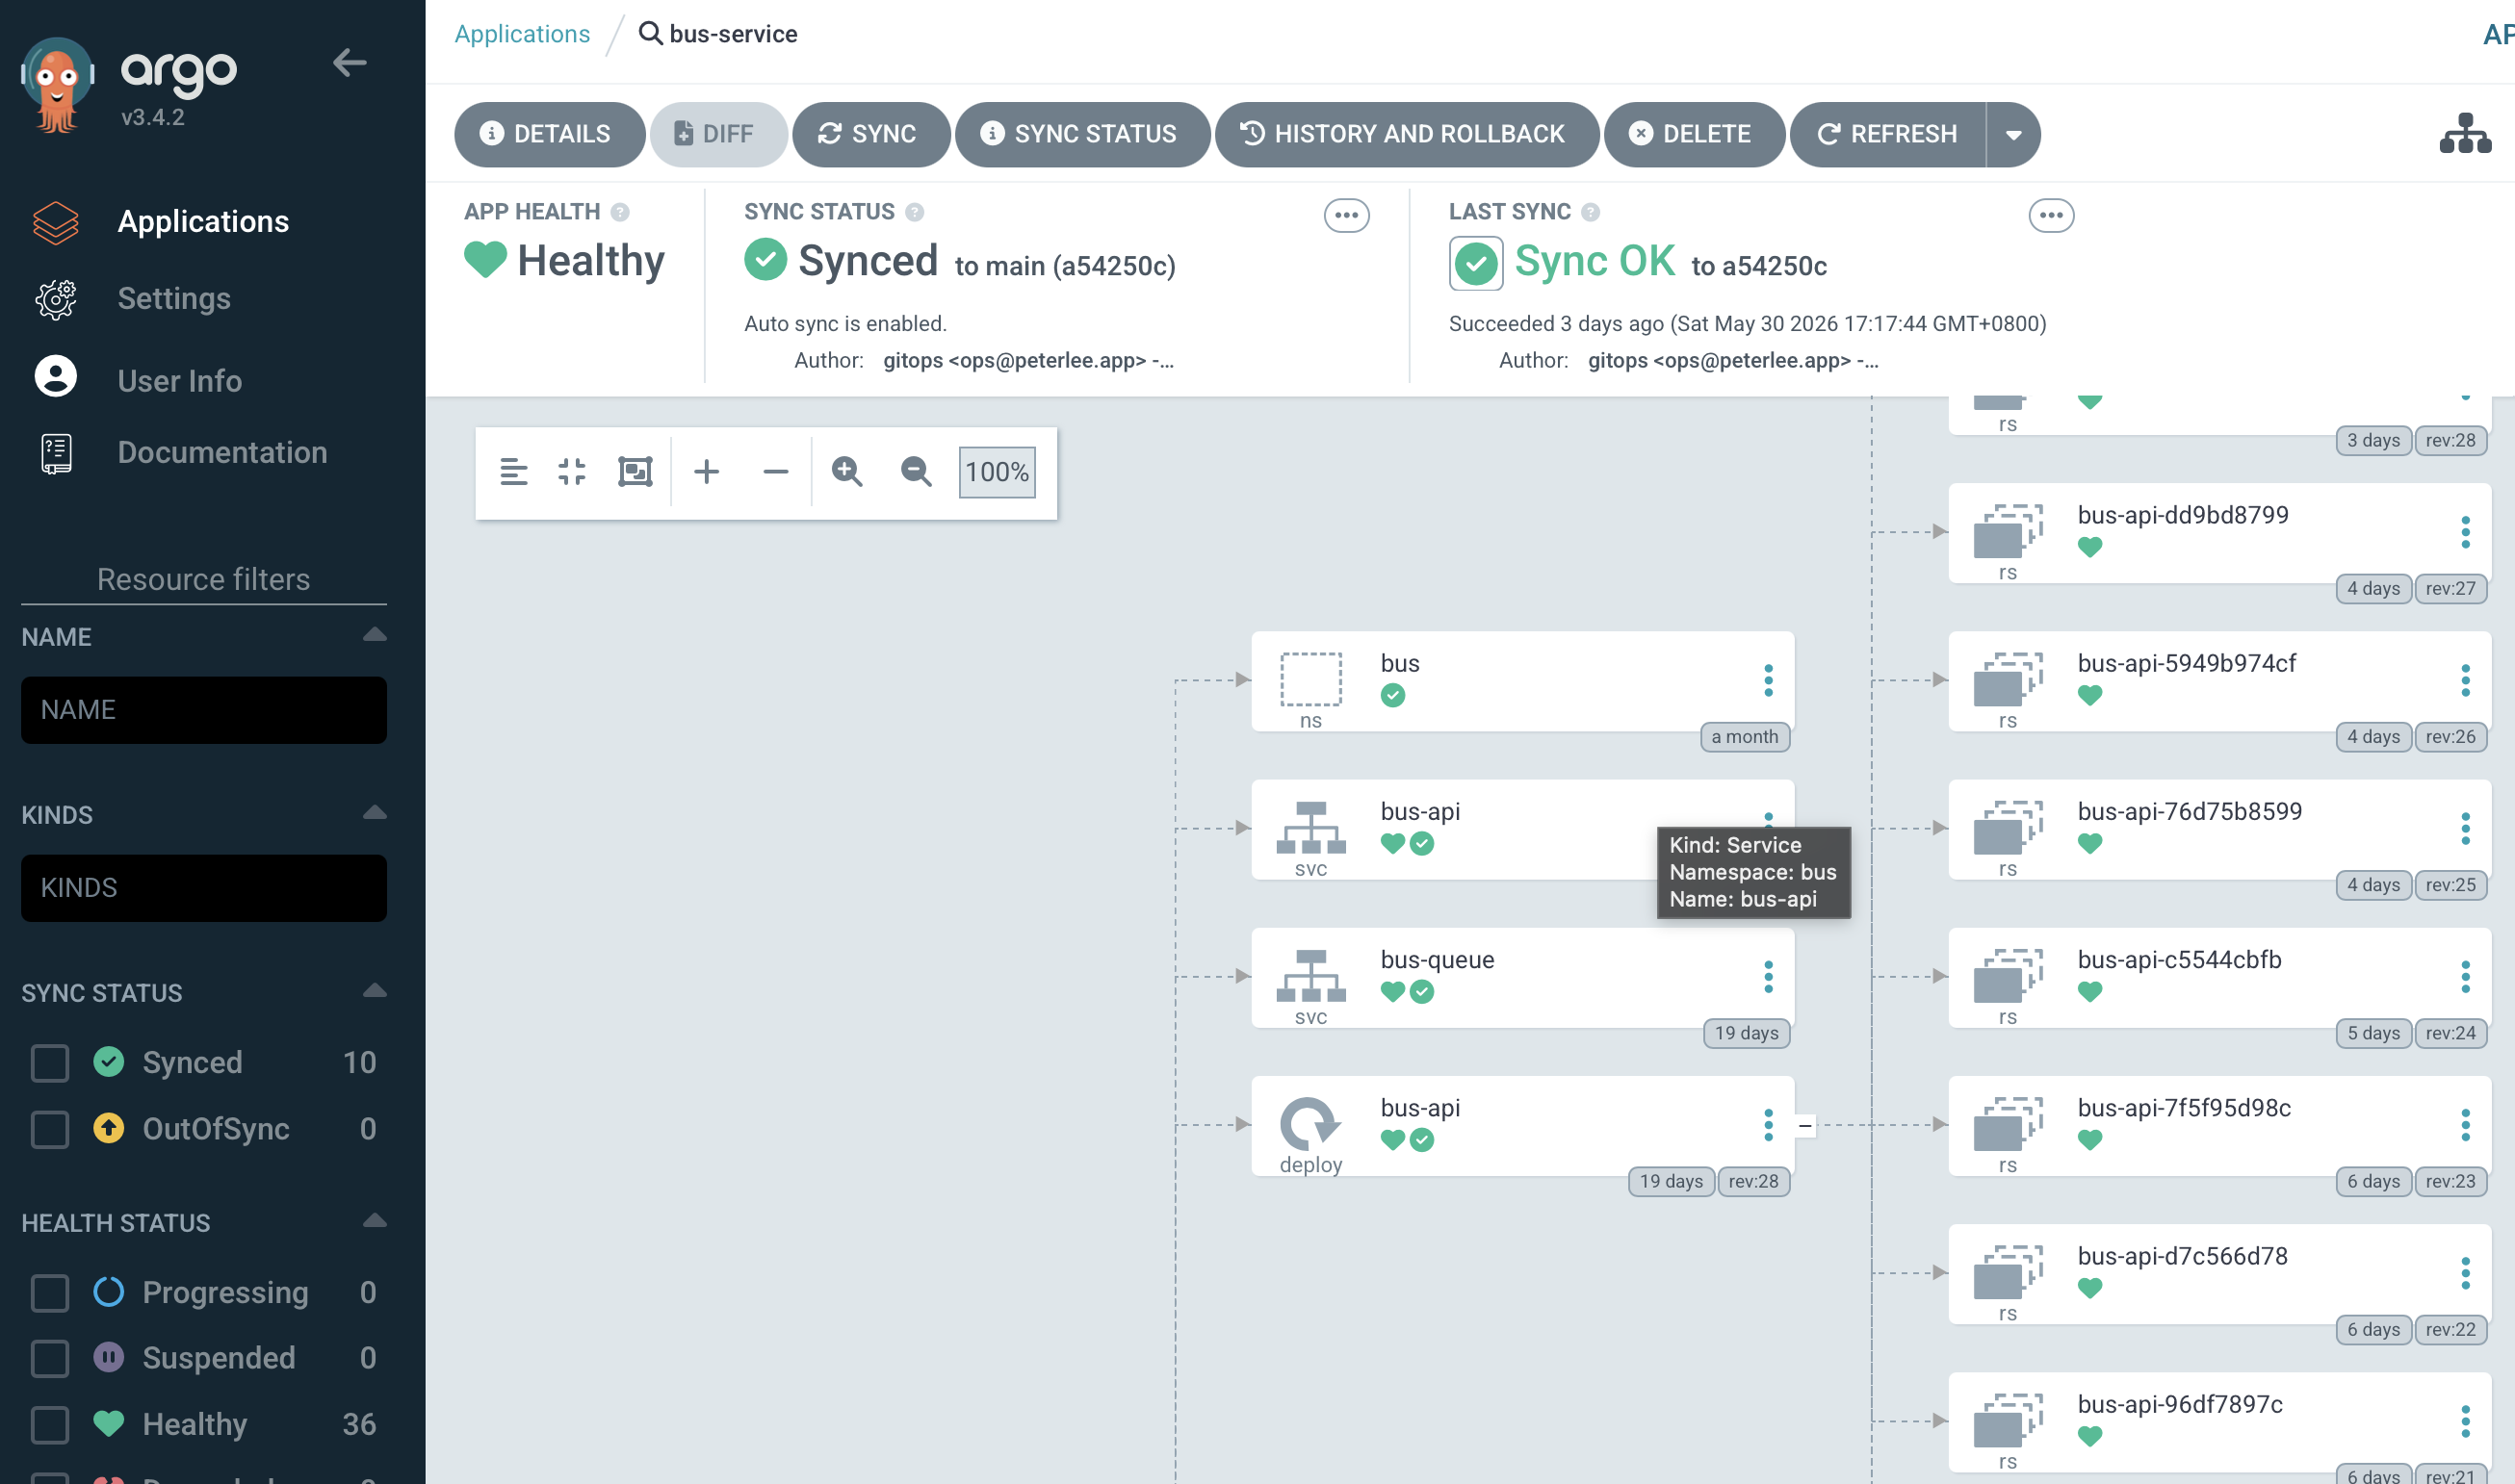The image size is (2515, 1484).
Task: Open the REFRESH dropdown arrow
Action: pyautogui.click(x=2012, y=134)
